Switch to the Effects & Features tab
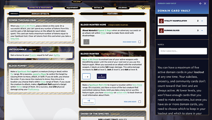Viewport: 212px width, 120px height. 40,8
